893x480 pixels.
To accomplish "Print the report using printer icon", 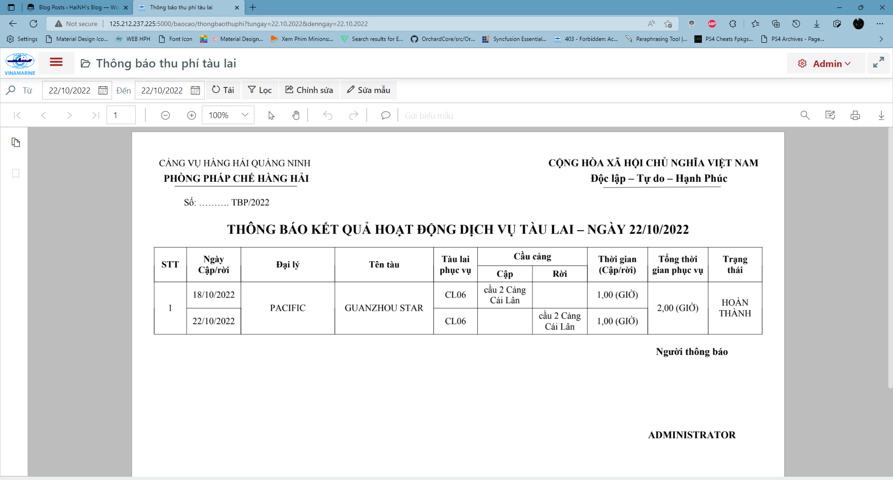I will coord(855,115).
